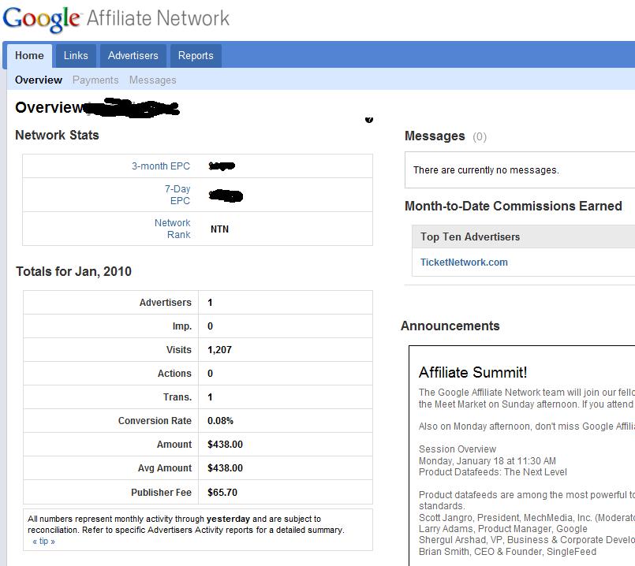Click the Advertisers row label in totals
The height and width of the screenshot is (566, 635).
pyautogui.click(x=165, y=302)
